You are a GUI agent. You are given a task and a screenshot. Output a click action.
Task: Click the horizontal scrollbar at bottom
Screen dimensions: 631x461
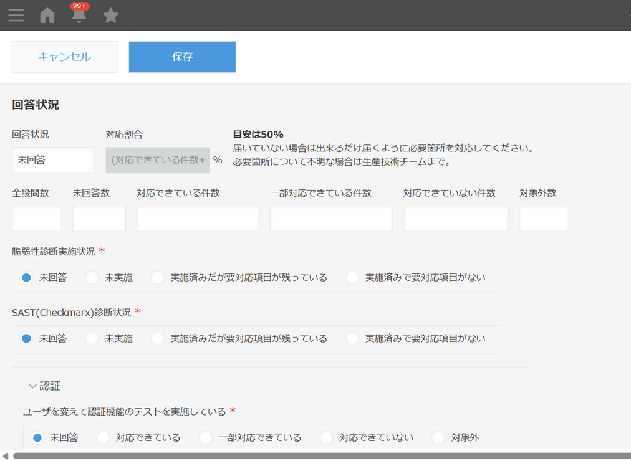pos(312,456)
